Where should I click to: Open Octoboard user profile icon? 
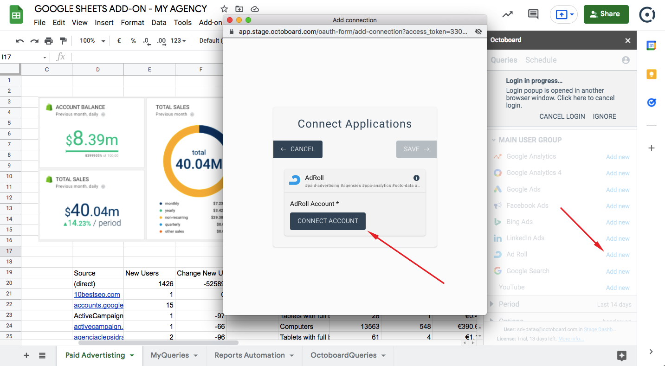coord(626,60)
